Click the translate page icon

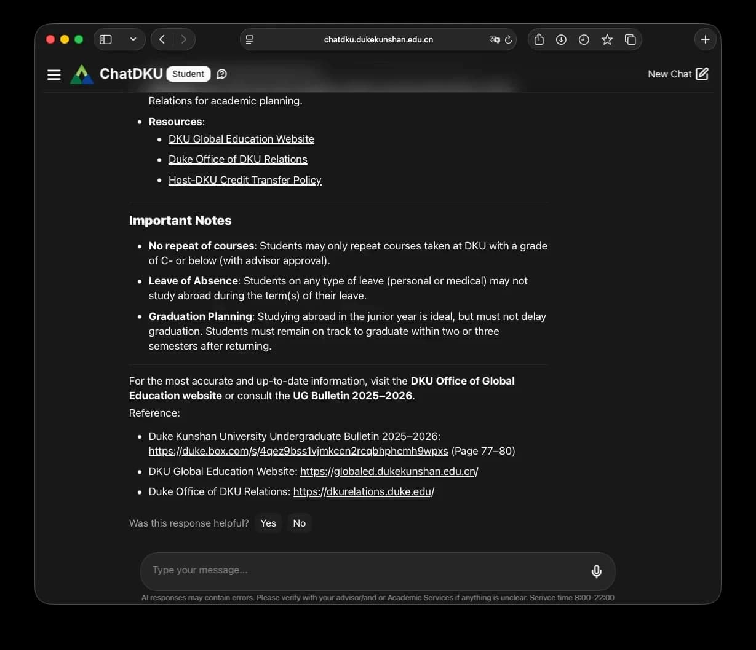[x=495, y=39]
